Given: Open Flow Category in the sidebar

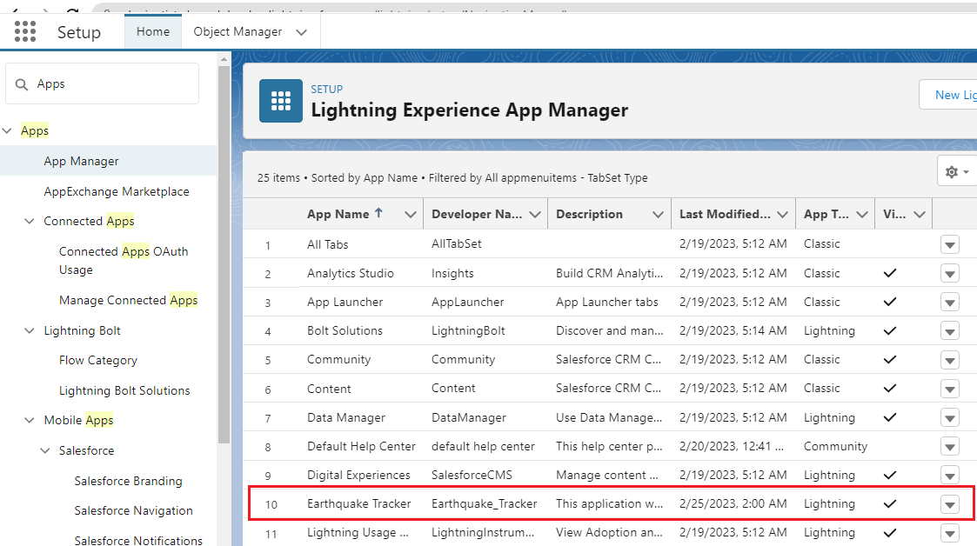Looking at the screenshot, I should point(97,360).
